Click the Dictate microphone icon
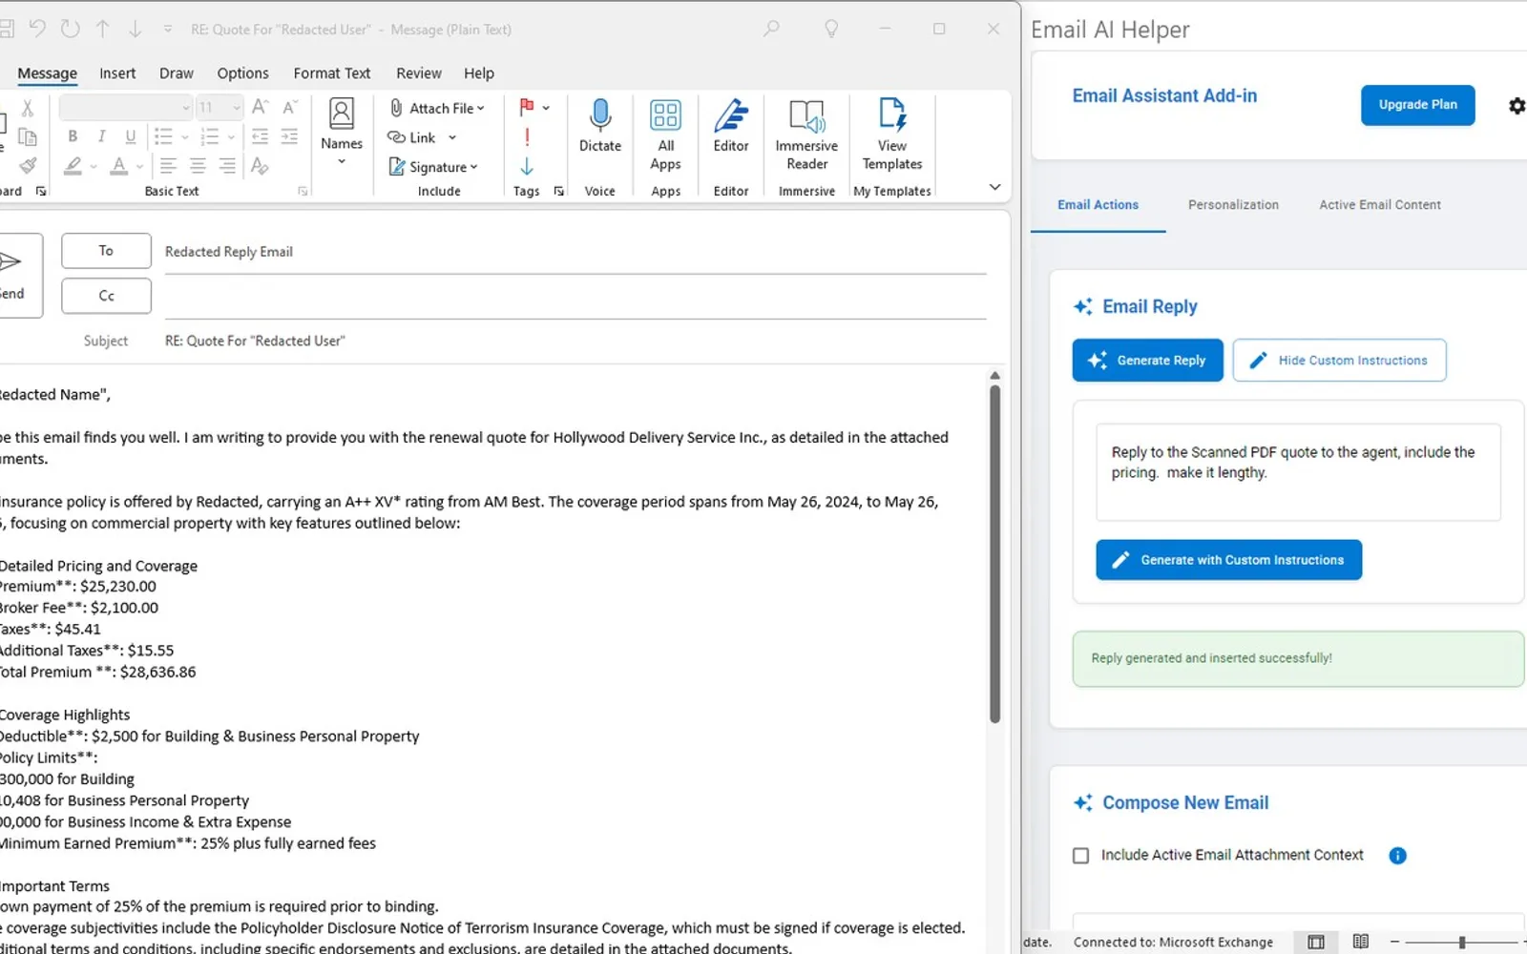This screenshot has width=1527, height=954. pyautogui.click(x=599, y=115)
